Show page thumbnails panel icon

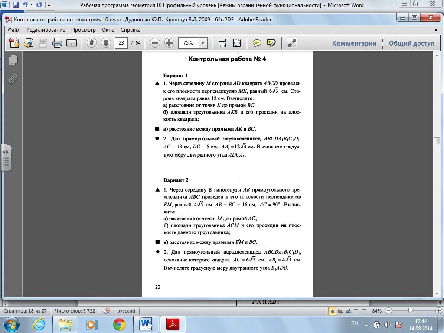pos(13,60)
